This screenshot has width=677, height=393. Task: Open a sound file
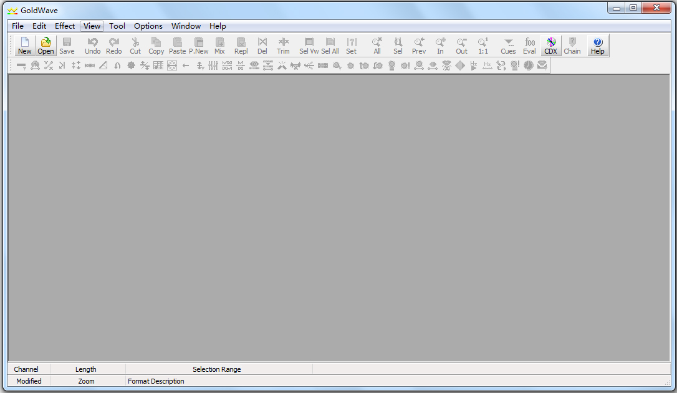point(46,46)
